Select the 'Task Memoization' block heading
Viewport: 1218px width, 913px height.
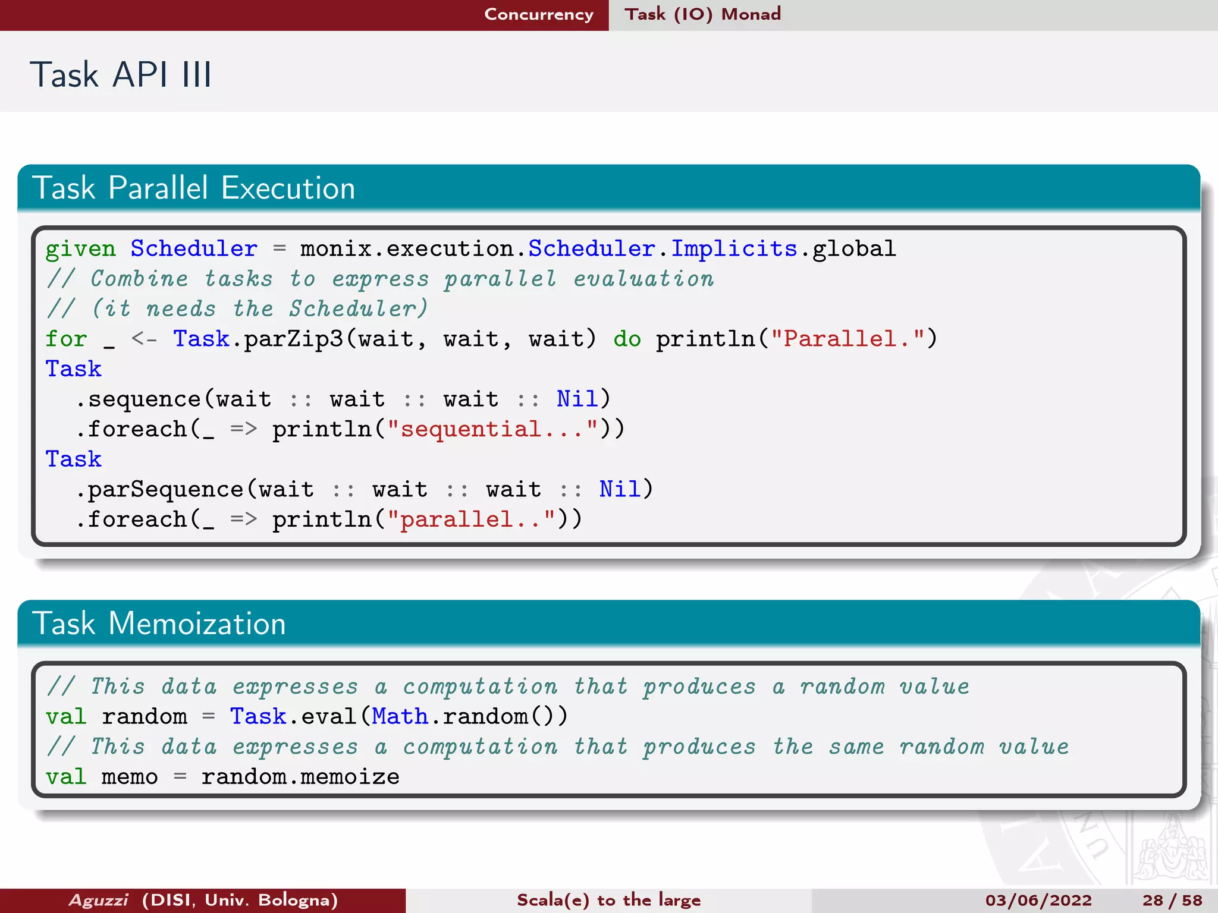(x=159, y=624)
